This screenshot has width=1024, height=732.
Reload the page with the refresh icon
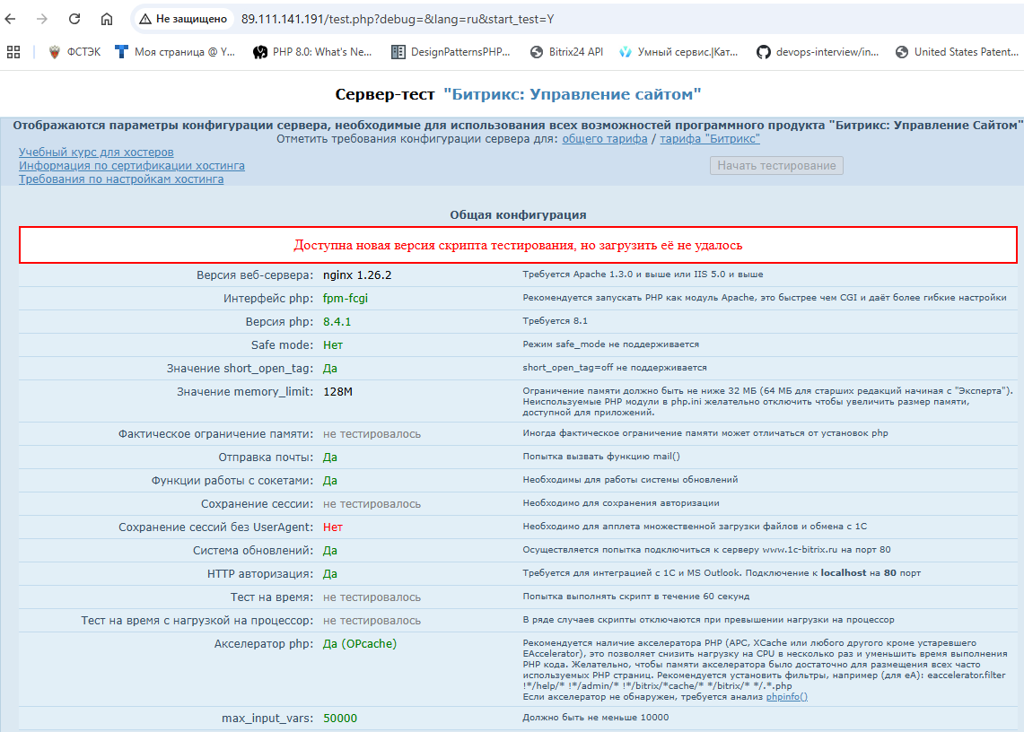[x=74, y=19]
